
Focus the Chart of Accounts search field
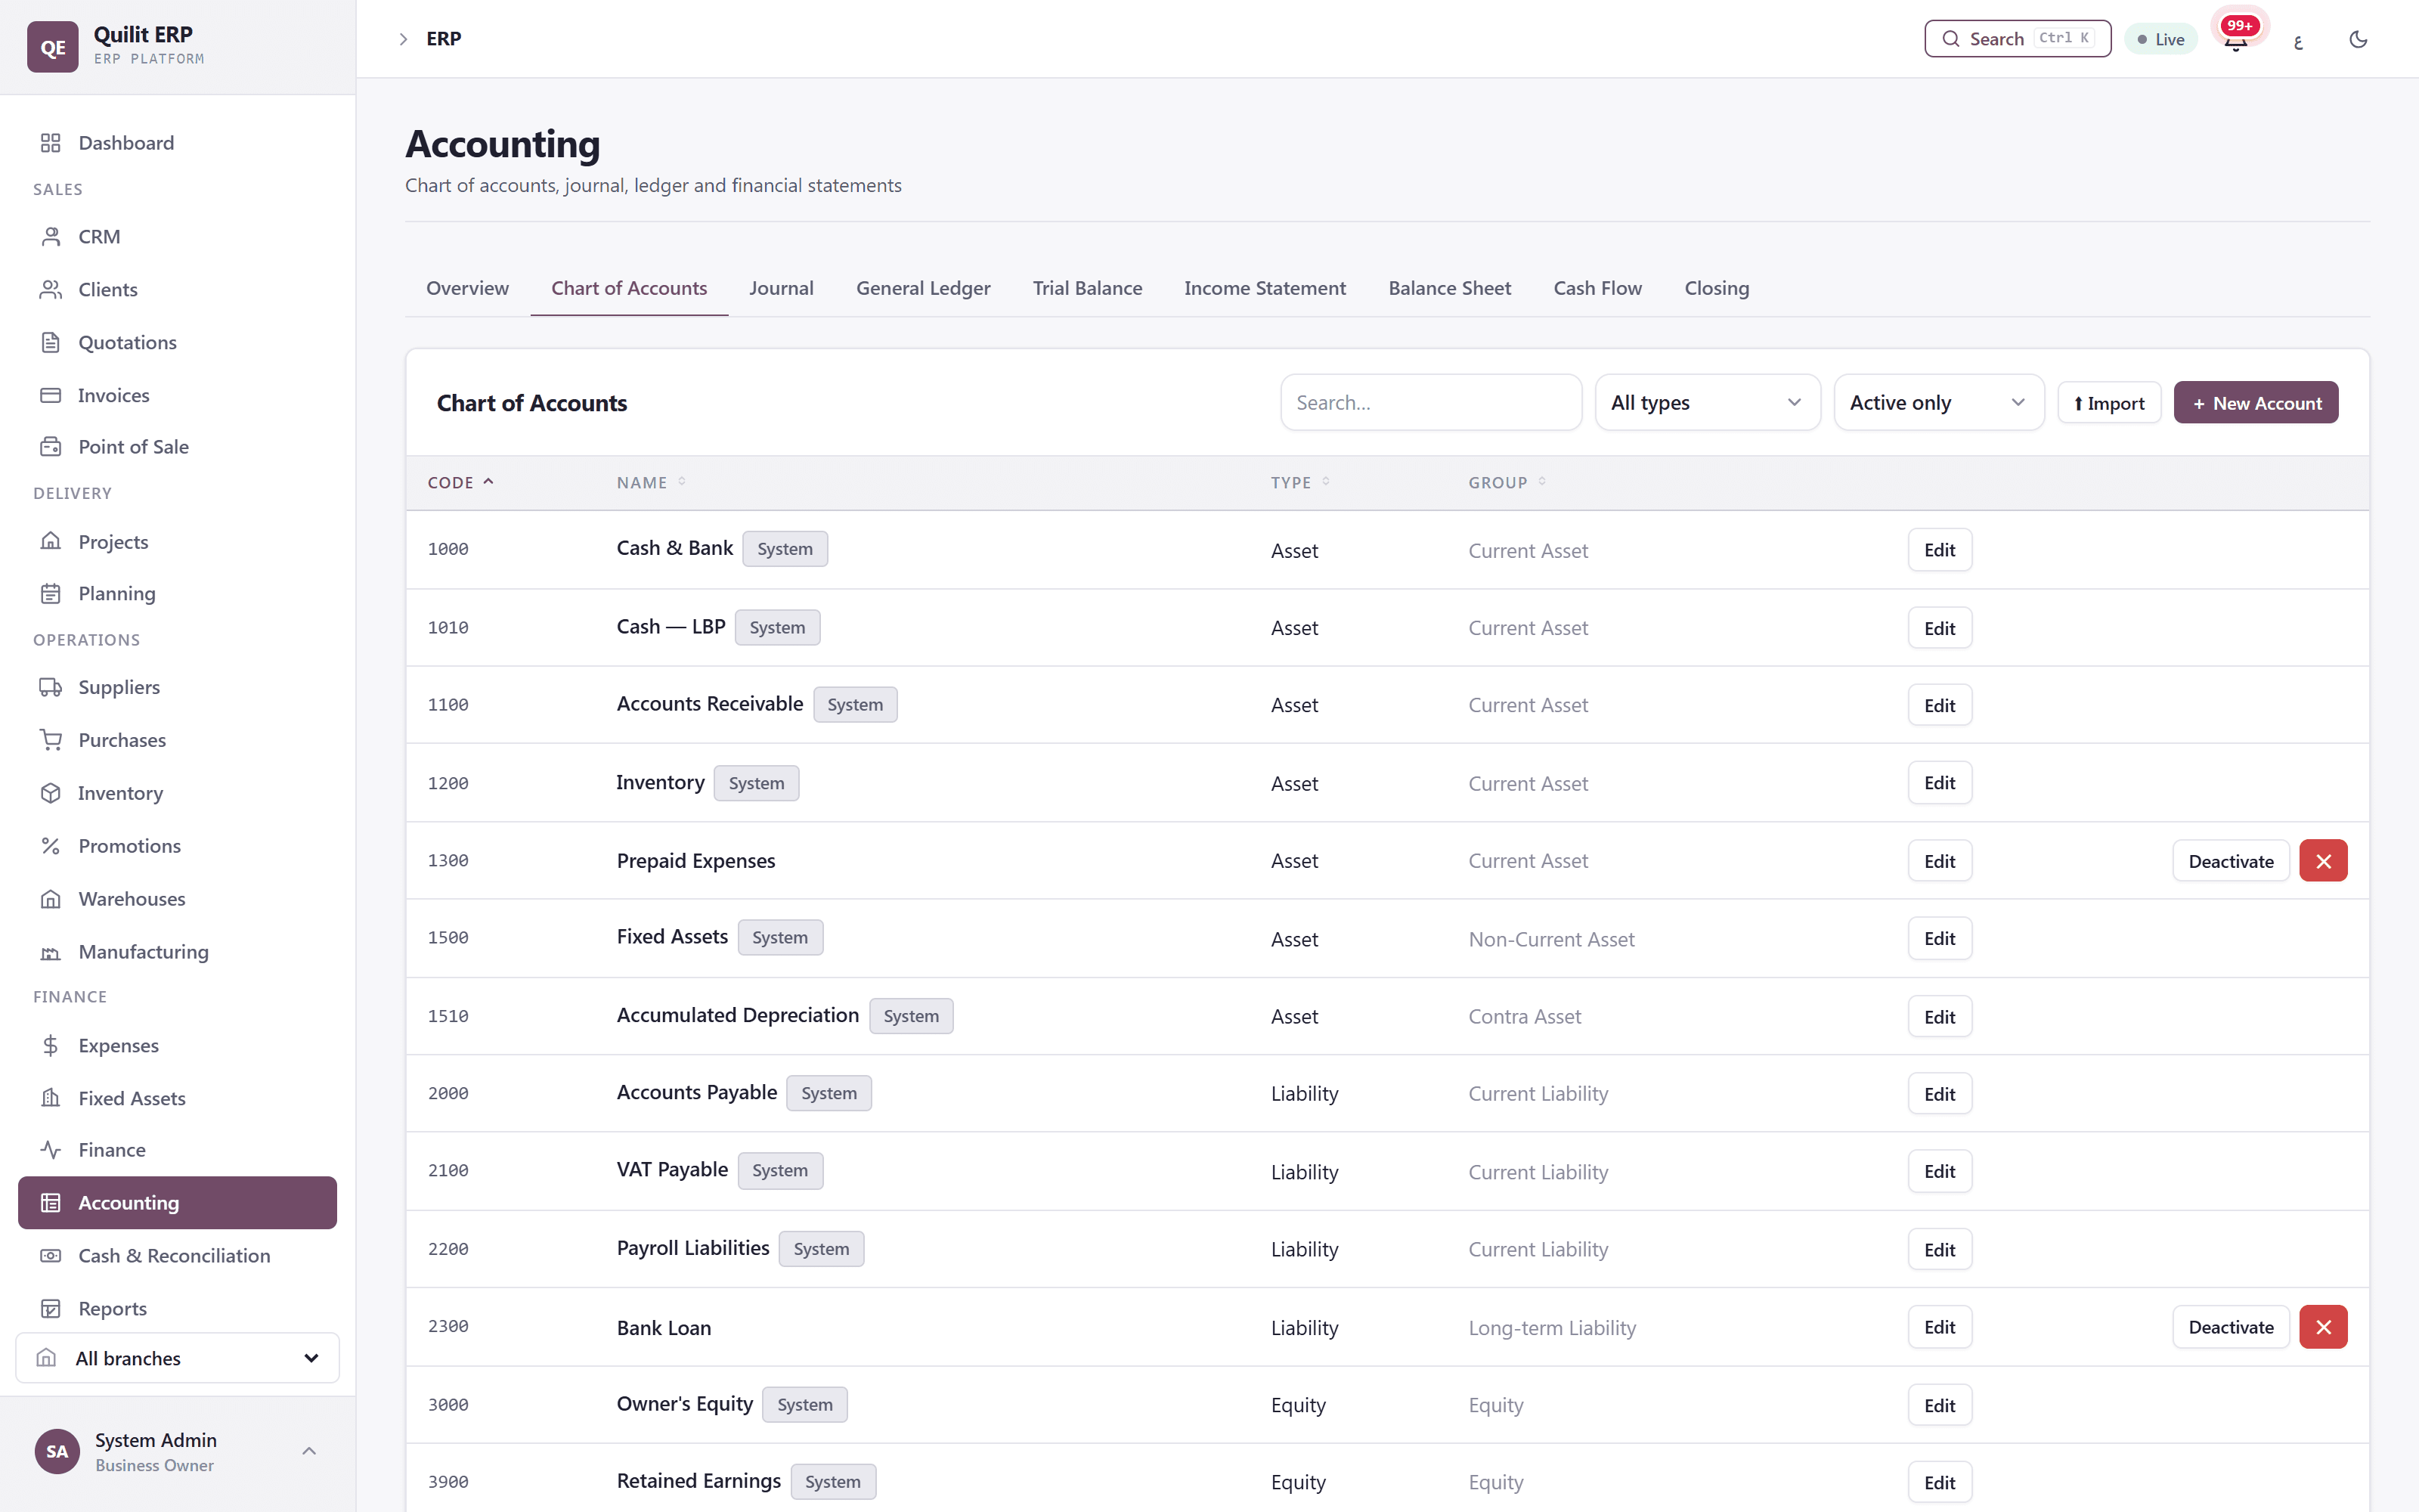(1430, 402)
